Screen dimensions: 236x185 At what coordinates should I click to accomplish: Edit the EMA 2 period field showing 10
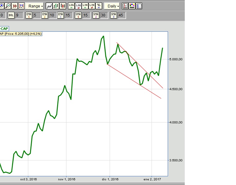52,15
